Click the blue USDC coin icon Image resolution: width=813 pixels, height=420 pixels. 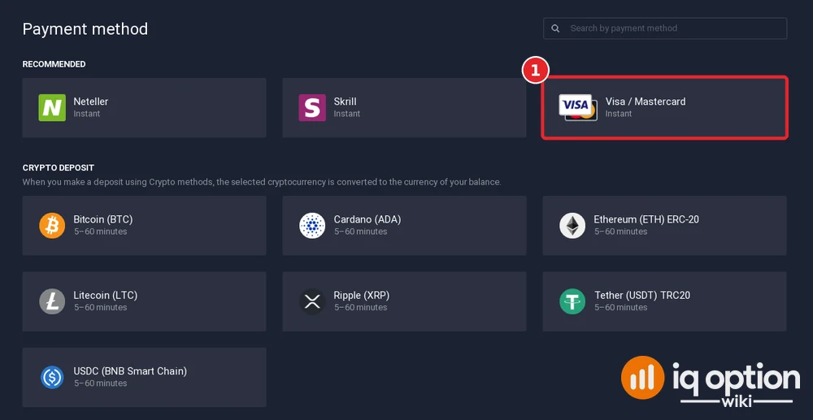coord(52,377)
